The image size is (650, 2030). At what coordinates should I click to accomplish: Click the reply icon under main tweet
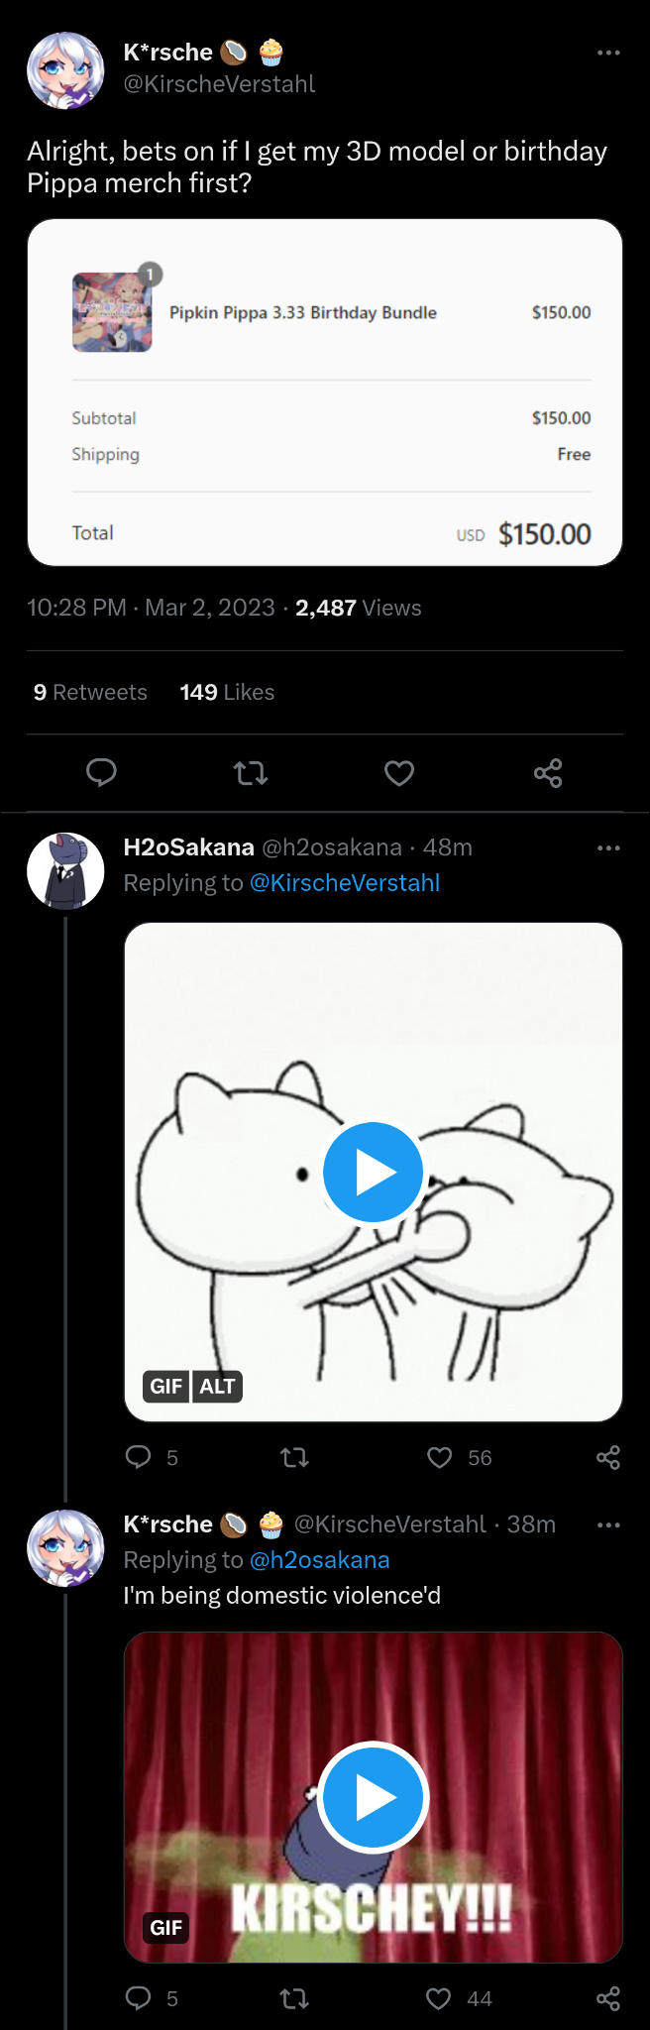click(101, 772)
